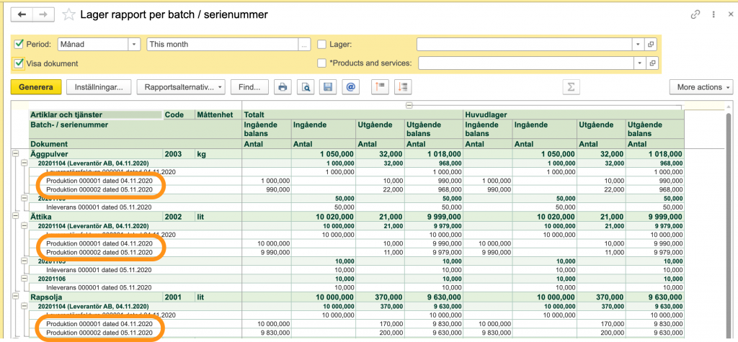Click Artiklar och tjänster header cell
Screen dimensions: 738x342
pyautogui.click(x=96, y=114)
